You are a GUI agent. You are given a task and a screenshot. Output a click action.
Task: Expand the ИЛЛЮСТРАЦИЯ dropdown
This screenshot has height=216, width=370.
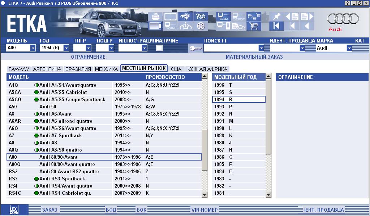(145, 48)
